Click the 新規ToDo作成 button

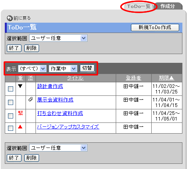pos(155,27)
